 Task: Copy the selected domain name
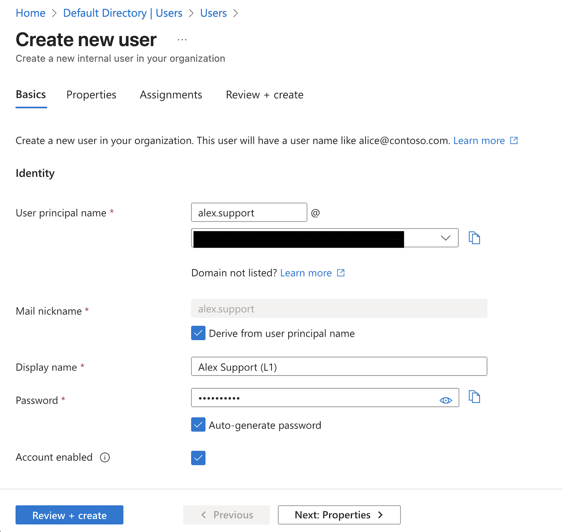(474, 238)
